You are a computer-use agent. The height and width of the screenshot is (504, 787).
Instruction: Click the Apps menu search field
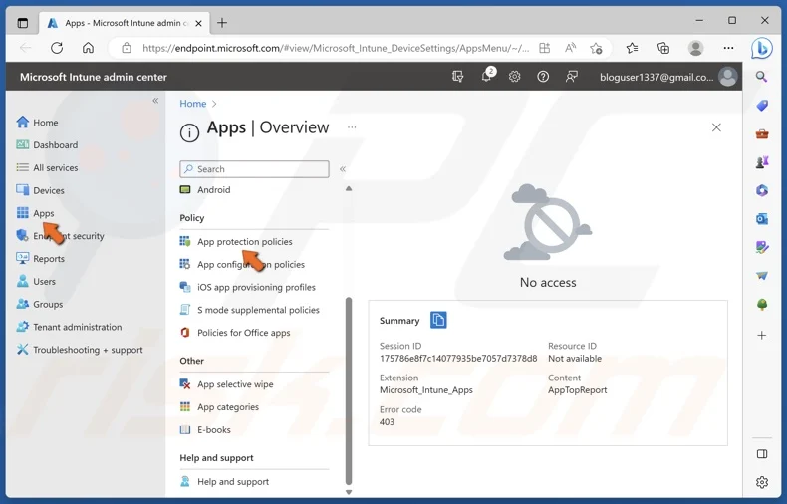coord(254,169)
